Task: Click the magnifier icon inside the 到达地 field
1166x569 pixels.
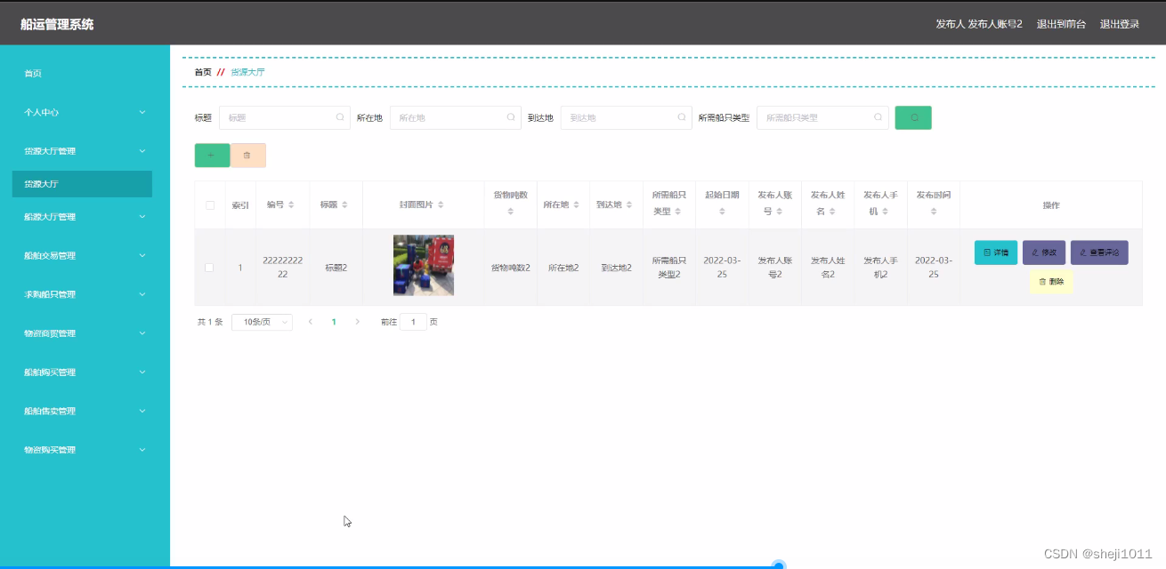Action: point(682,116)
